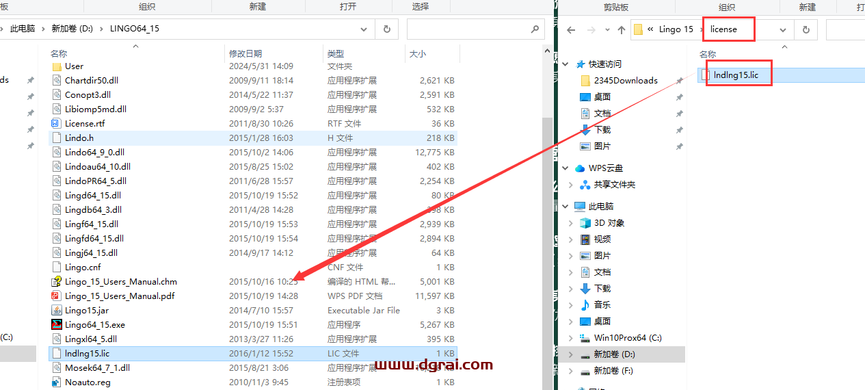865x390 pixels.
Task: Click the Music folder icon
Action: [x=585, y=304]
